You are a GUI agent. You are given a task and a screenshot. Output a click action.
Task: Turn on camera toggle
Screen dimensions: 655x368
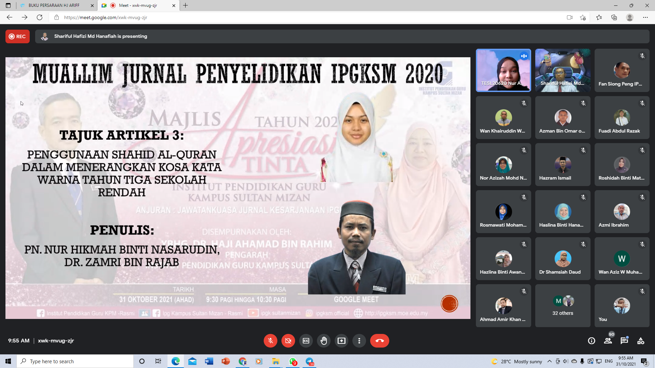(x=288, y=341)
